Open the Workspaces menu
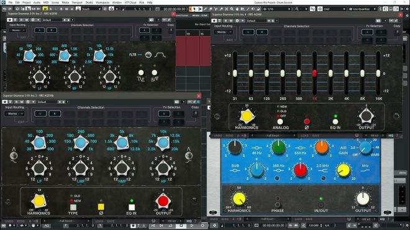The image size is (410, 230). click(x=102, y=2)
